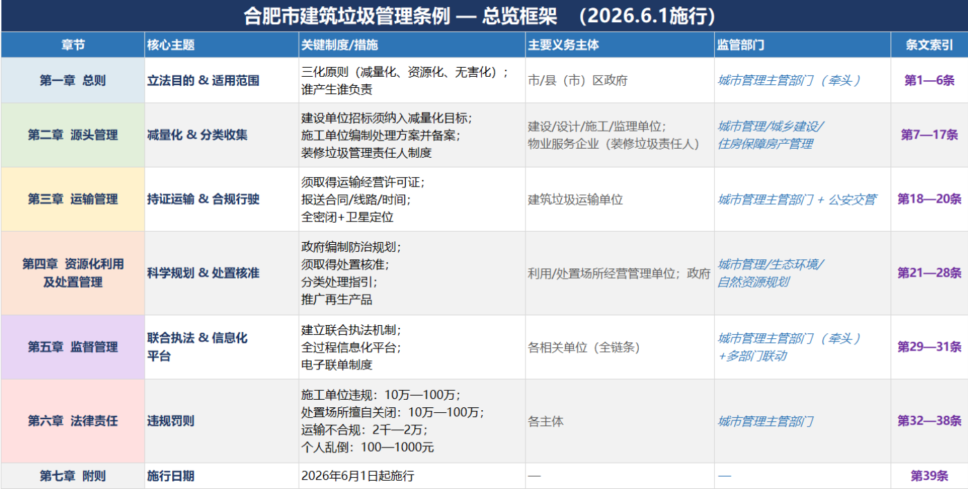Open the 第18—20条 article index link

[x=929, y=199]
